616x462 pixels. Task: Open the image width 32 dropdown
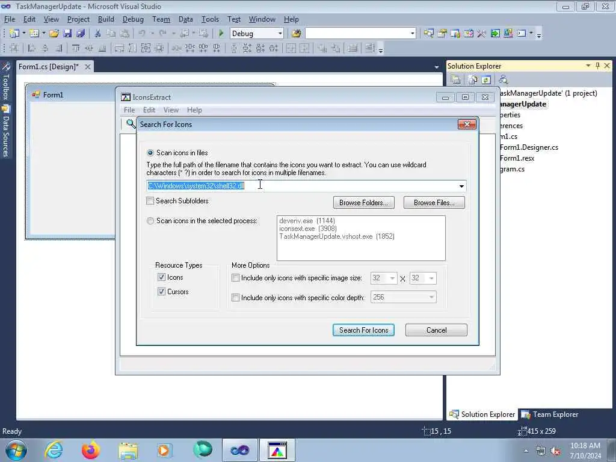point(392,278)
